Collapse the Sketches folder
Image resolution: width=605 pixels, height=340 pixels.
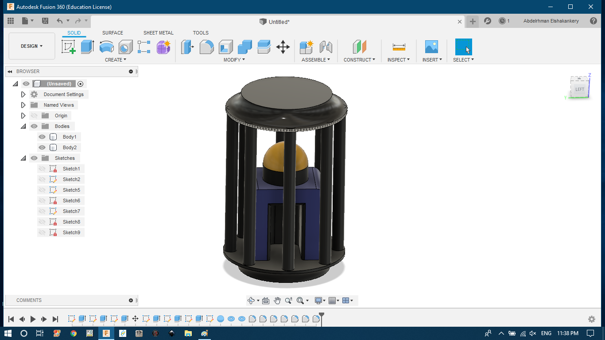coord(23,158)
